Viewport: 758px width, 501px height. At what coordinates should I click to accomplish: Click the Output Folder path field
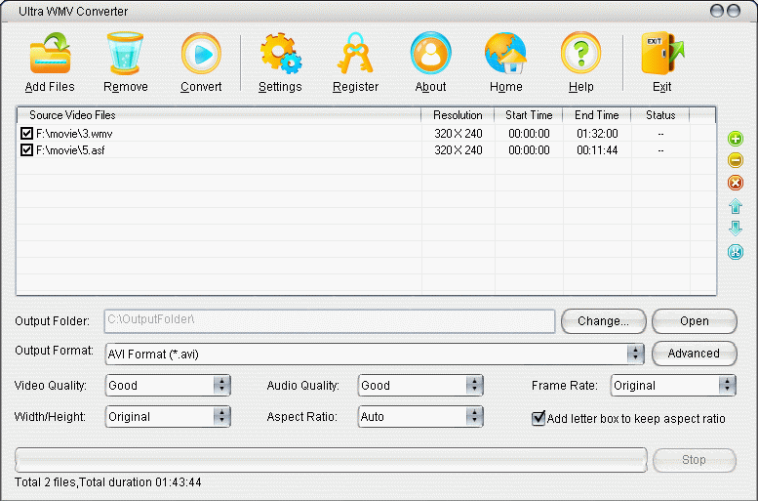click(330, 321)
